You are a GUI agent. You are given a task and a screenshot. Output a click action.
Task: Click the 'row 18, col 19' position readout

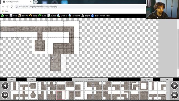pyautogui.click(x=105, y=16)
